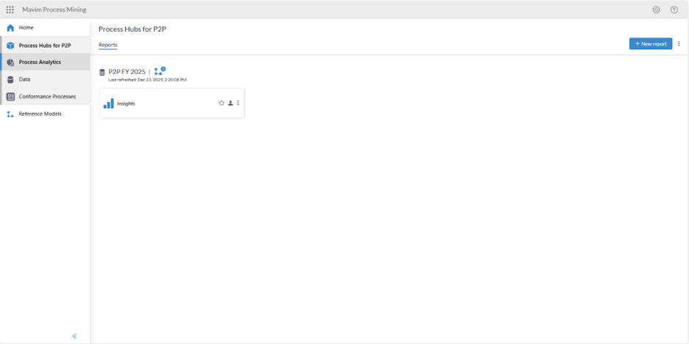Click the P2P FY 2025 dataset database icon
The image size is (689, 344).
point(102,73)
